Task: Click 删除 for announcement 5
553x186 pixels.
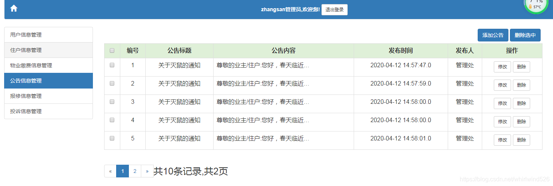Action: (521, 140)
